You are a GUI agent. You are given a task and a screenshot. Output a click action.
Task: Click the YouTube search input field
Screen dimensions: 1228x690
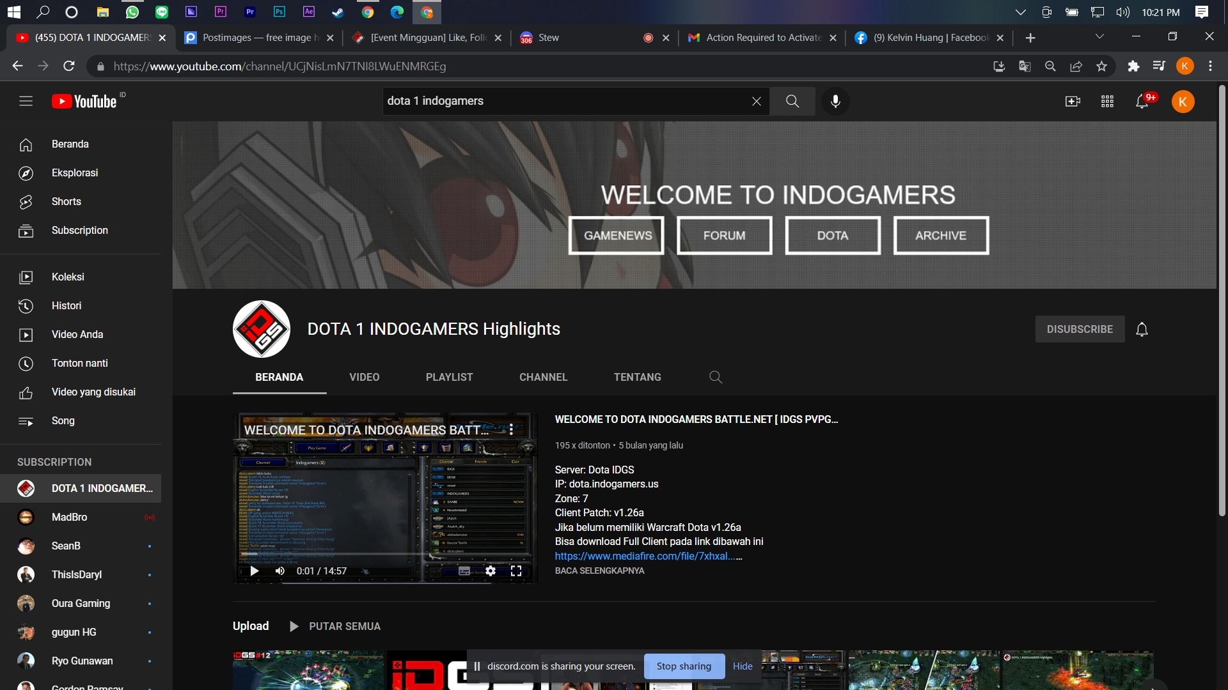click(x=563, y=101)
